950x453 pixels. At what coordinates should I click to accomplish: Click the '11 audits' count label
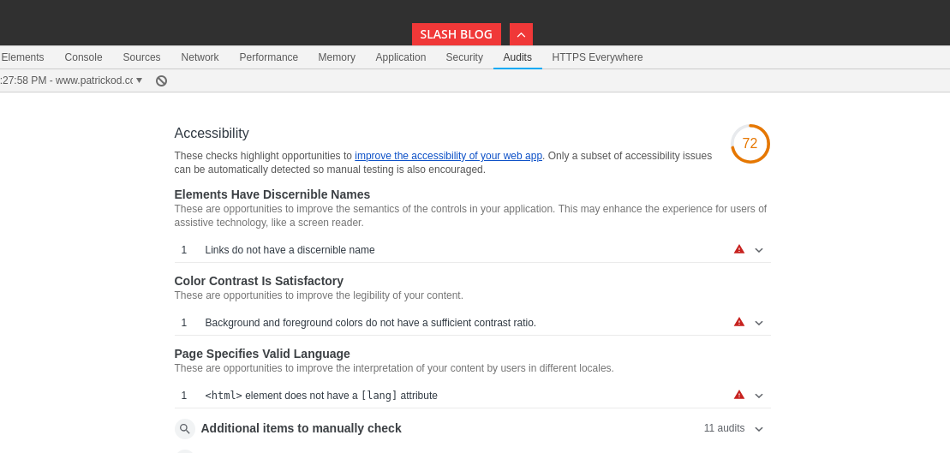point(724,428)
